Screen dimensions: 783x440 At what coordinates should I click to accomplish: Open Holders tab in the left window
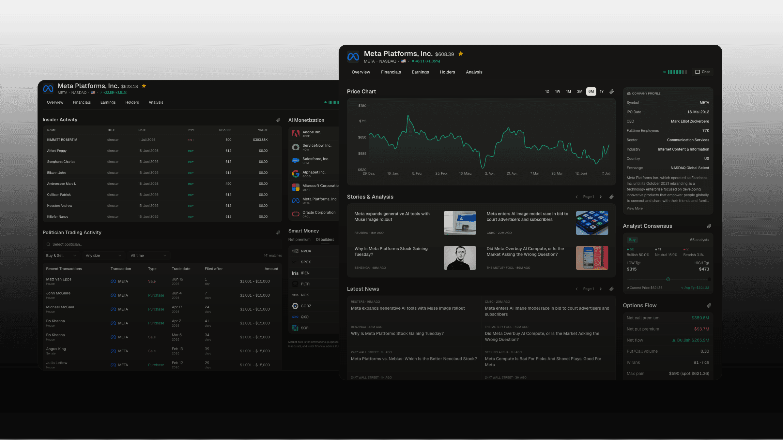point(132,102)
